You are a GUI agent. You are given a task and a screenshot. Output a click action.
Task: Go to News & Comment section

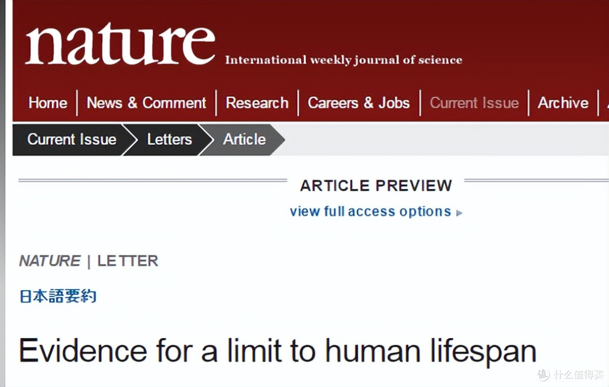pos(146,103)
